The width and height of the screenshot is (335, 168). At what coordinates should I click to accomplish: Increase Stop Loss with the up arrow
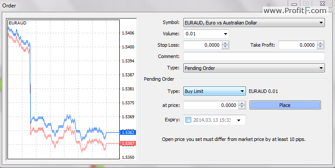(225, 43)
